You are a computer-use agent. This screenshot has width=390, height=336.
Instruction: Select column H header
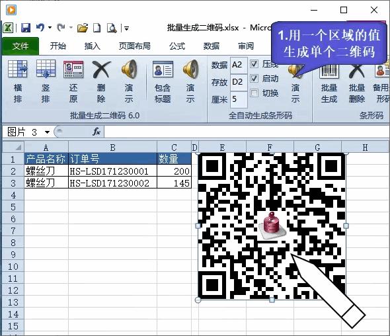(x=365, y=147)
